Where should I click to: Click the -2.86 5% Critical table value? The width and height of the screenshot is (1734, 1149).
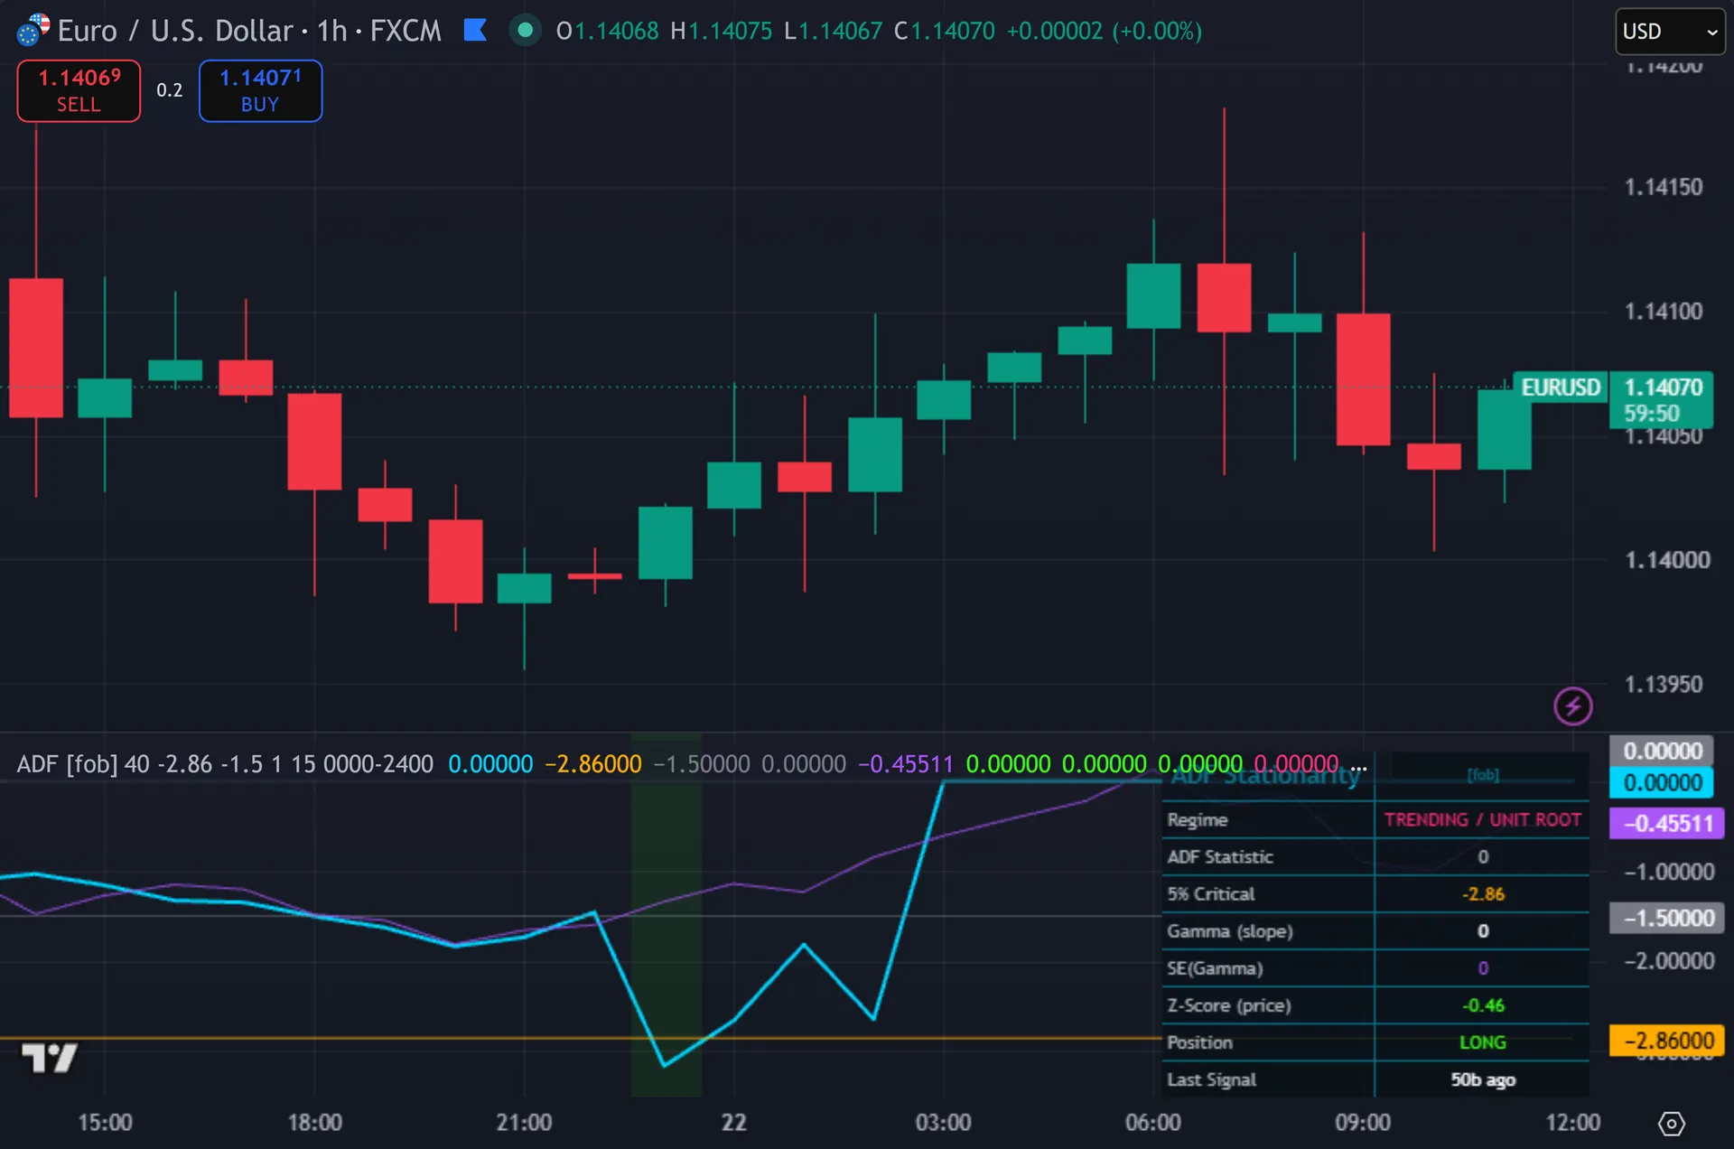(x=1482, y=894)
